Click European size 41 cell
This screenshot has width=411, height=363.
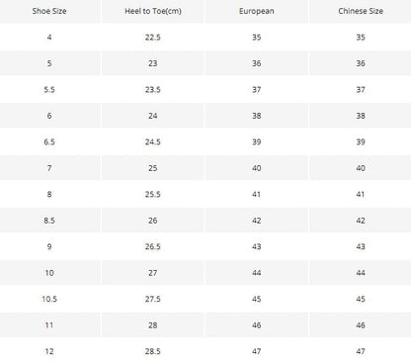click(x=257, y=194)
